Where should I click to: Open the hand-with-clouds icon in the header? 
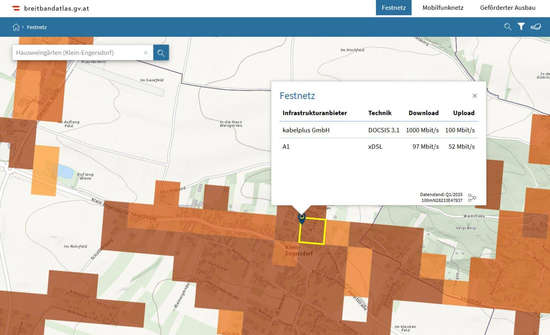536,27
